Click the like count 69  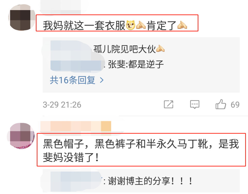click(x=235, y=104)
